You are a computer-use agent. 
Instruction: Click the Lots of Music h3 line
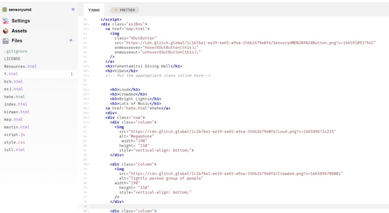tap(136, 103)
